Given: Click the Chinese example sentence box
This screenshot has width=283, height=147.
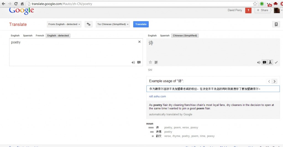Looking at the screenshot, I should pyautogui.click(x=213, y=89).
